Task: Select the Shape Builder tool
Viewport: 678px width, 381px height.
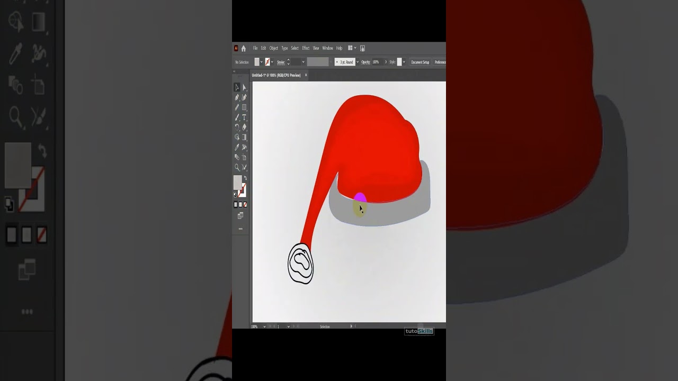Action: 237,137
